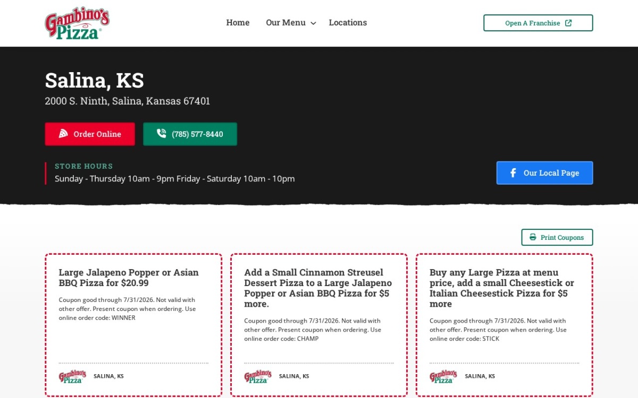The width and height of the screenshot is (638, 398).
Task: Select the Large Jalapeno Popper $20.99 coupon title
Action: (129, 278)
